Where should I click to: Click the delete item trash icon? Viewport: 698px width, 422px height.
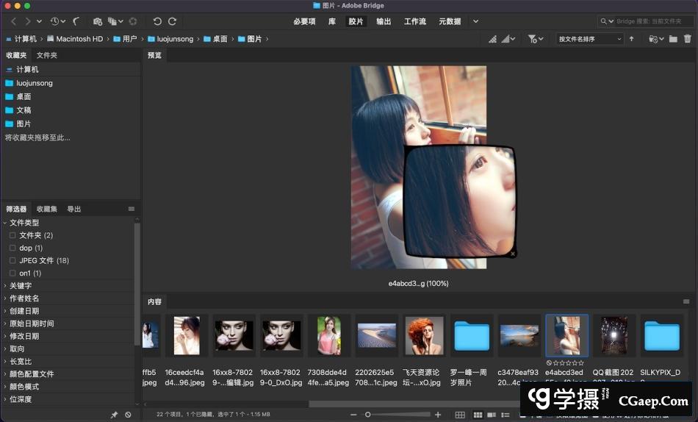tap(688, 39)
